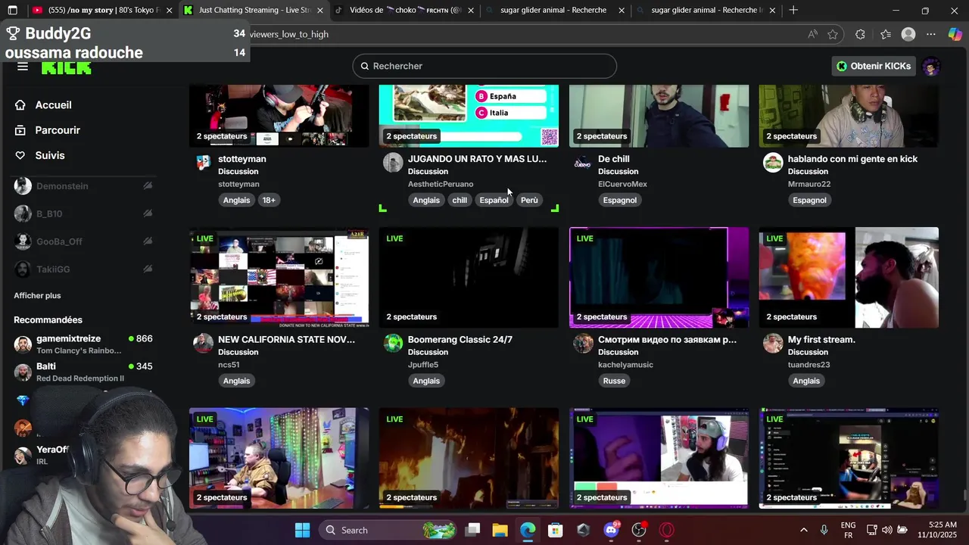Open the Kick hamburger menu icon
The width and height of the screenshot is (969, 545).
click(x=23, y=67)
